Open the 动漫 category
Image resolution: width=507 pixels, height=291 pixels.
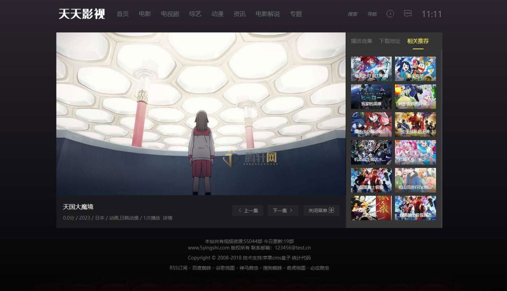click(x=217, y=14)
